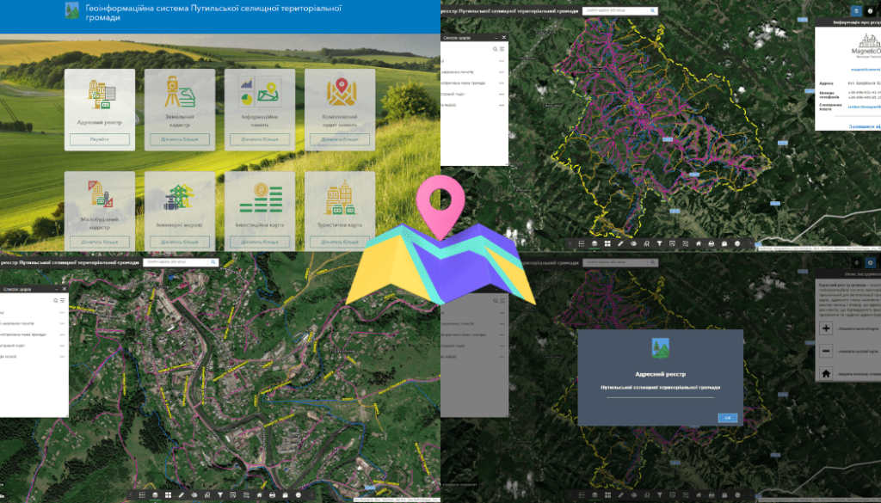Click Дізнатись більше under Інформаційна панель

pos(260,139)
